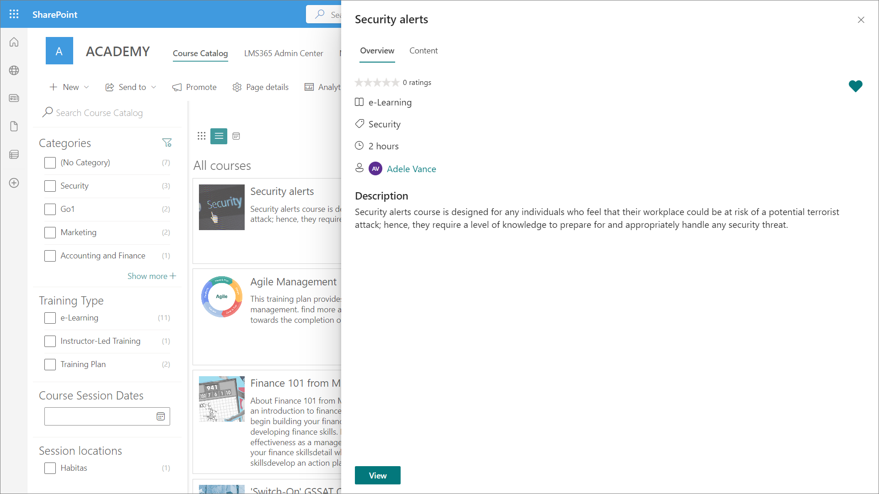Screen dimensions: 879x494
Task: Open the LMS365 Admin Center tab
Action: pyautogui.click(x=284, y=53)
